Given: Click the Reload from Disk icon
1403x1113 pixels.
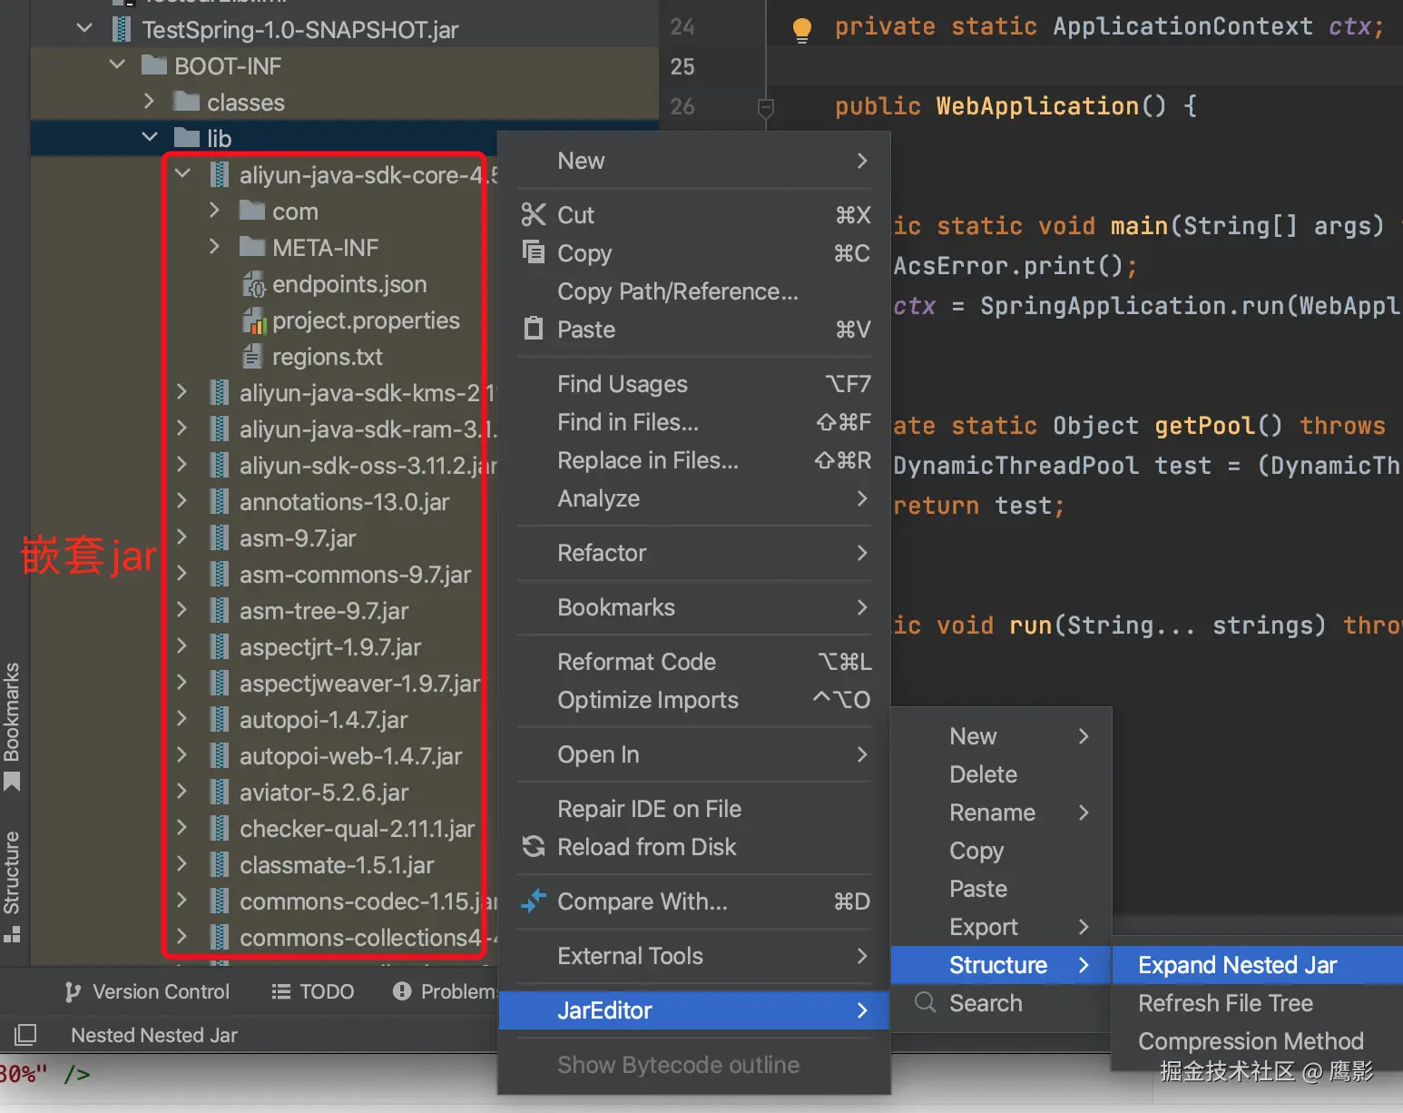Looking at the screenshot, I should point(534,846).
